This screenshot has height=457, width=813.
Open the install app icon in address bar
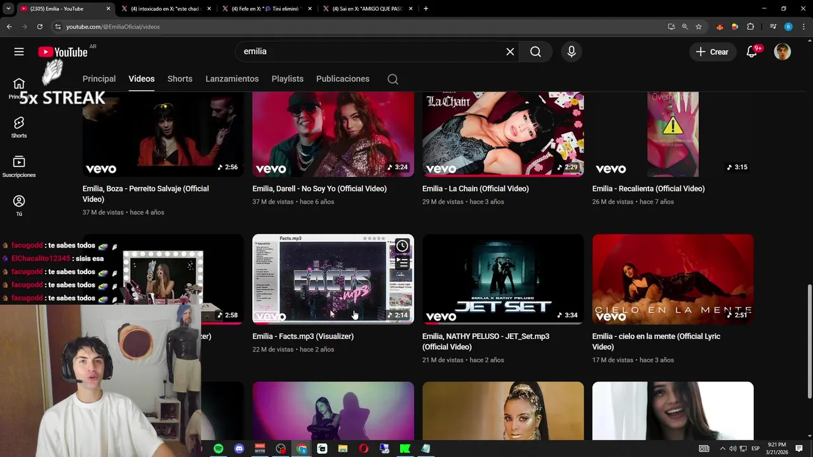pos(671,27)
